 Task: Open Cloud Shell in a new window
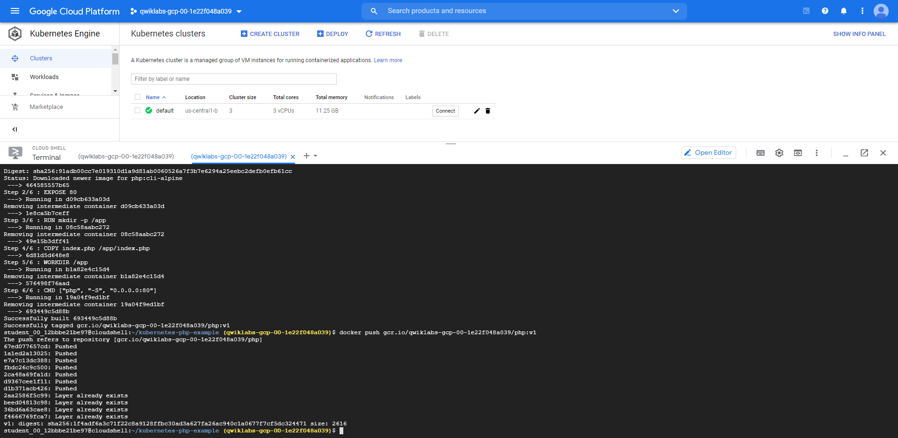click(864, 153)
